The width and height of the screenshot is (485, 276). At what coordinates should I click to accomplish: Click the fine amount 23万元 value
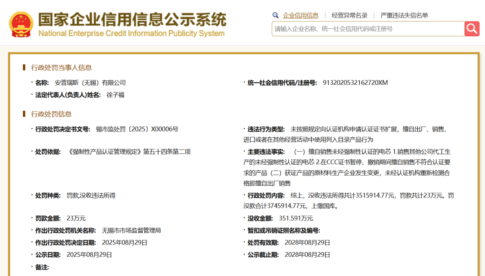[x=76, y=218]
